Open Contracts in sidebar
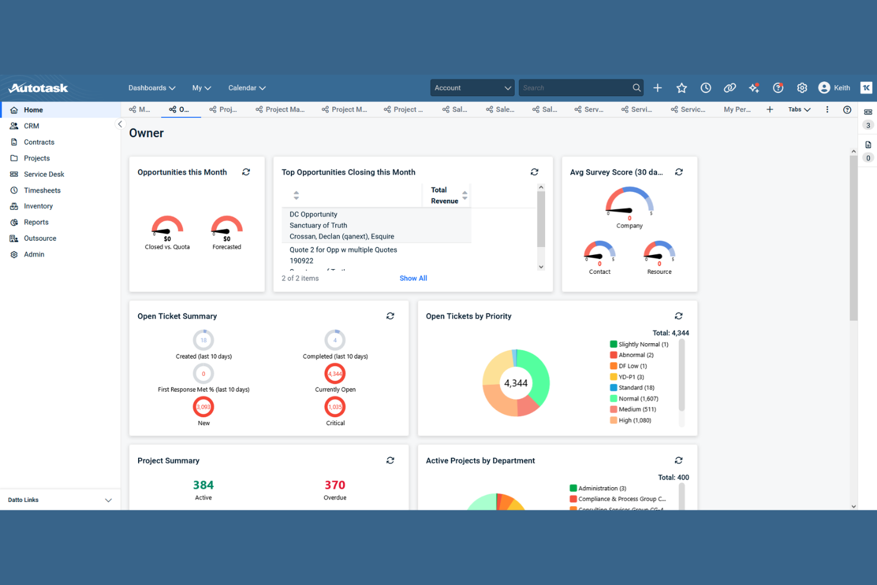The height and width of the screenshot is (585, 877). pos(60,142)
